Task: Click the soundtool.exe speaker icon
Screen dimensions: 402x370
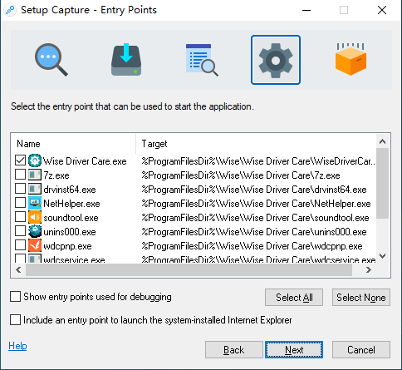Action: click(x=35, y=217)
